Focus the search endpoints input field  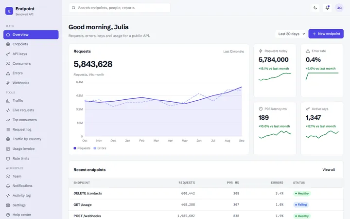120,8
